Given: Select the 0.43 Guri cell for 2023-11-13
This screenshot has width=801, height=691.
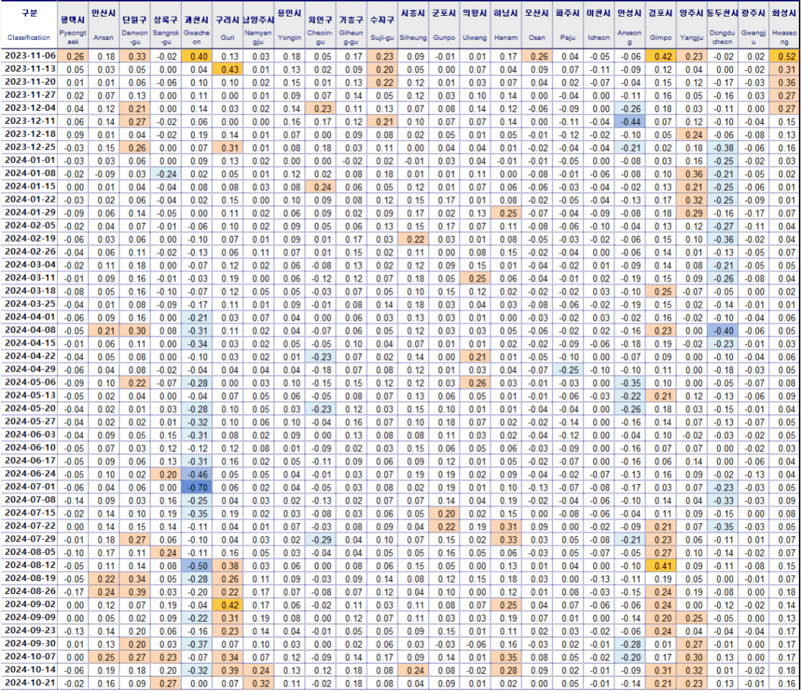Looking at the screenshot, I should tap(227, 70).
